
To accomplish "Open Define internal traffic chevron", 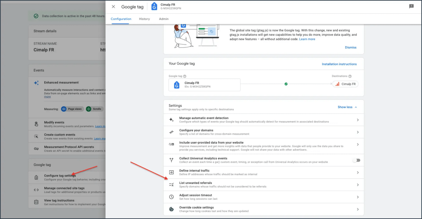I will (358, 172).
